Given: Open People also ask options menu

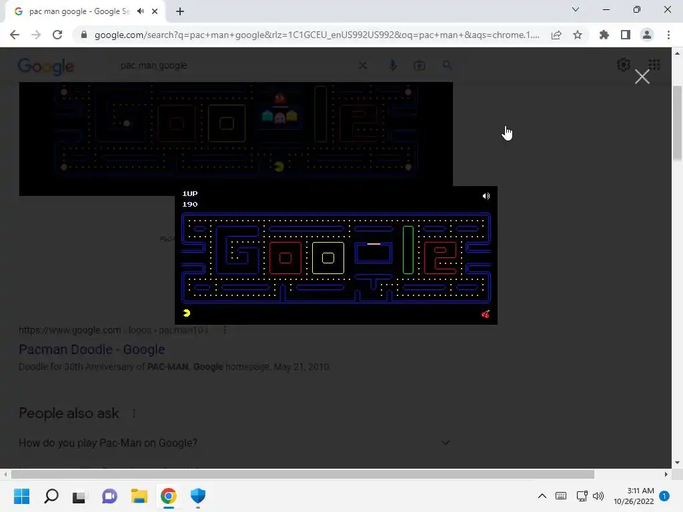Looking at the screenshot, I should [x=133, y=413].
